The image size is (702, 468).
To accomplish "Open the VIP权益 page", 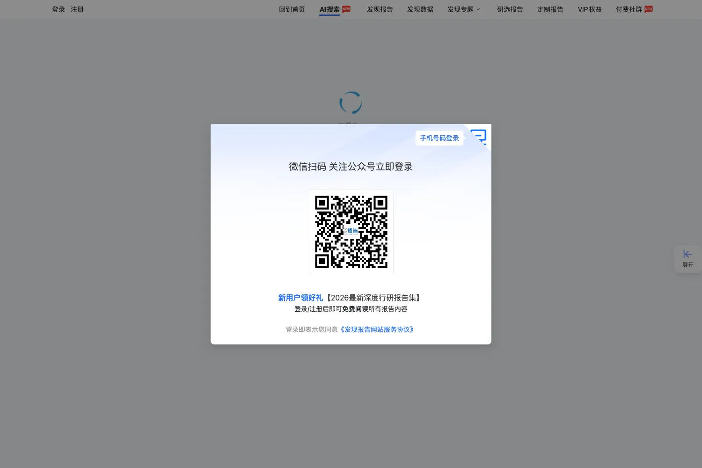I will [590, 9].
